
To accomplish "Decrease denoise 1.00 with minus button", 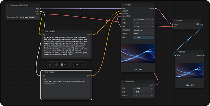I will pyautogui.click(x=135, y=37).
